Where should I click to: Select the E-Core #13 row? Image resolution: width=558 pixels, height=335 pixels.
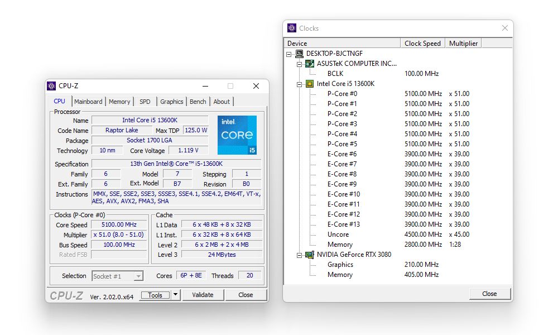click(398, 224)
